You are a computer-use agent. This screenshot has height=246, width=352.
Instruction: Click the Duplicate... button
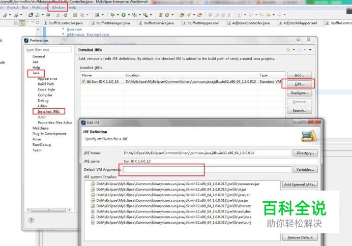pyautogui.click(x=299, y=93)
